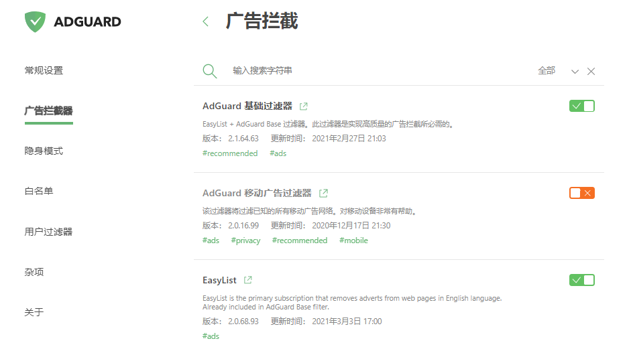Enable the AdGuard 移动广告过滤器 toggle
This screenshot has height=351, width=631.
point(581,193)
